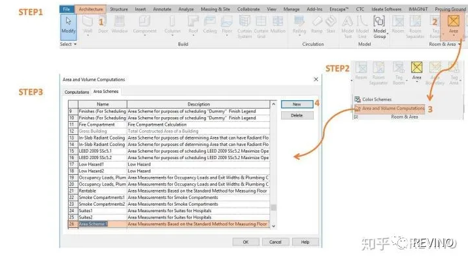The width and height of the screenshot is (468, 260).
Task: Open Floor dropdown arrow
Action: (227, 35)
